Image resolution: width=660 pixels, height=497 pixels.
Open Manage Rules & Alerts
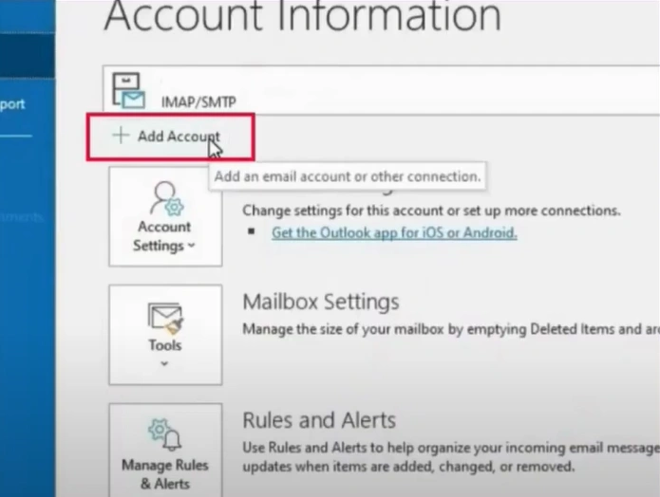[x=165, y=450]
